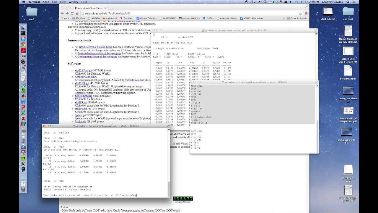Open the FoilSim bookmark
Image resolution: width=378 pixels, height=213 pixels.
pos(208,18)
